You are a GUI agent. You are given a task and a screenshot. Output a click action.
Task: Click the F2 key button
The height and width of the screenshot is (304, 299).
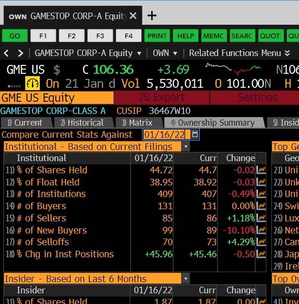coord(72,35)
